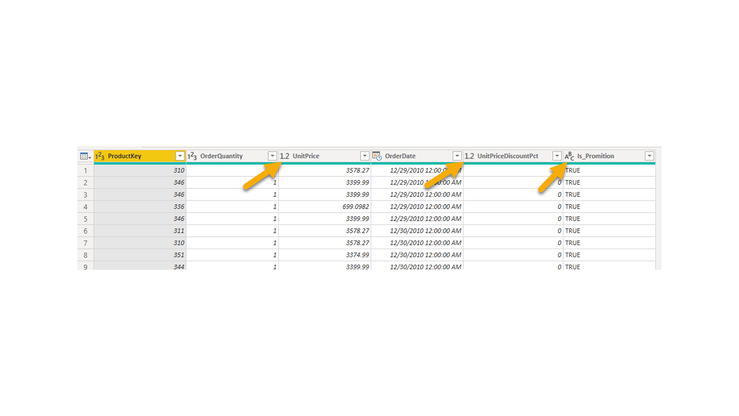This screenshot has width=739, height=416.
Task: Open OrderDate column filter dropdown
Action: (457, 156)
